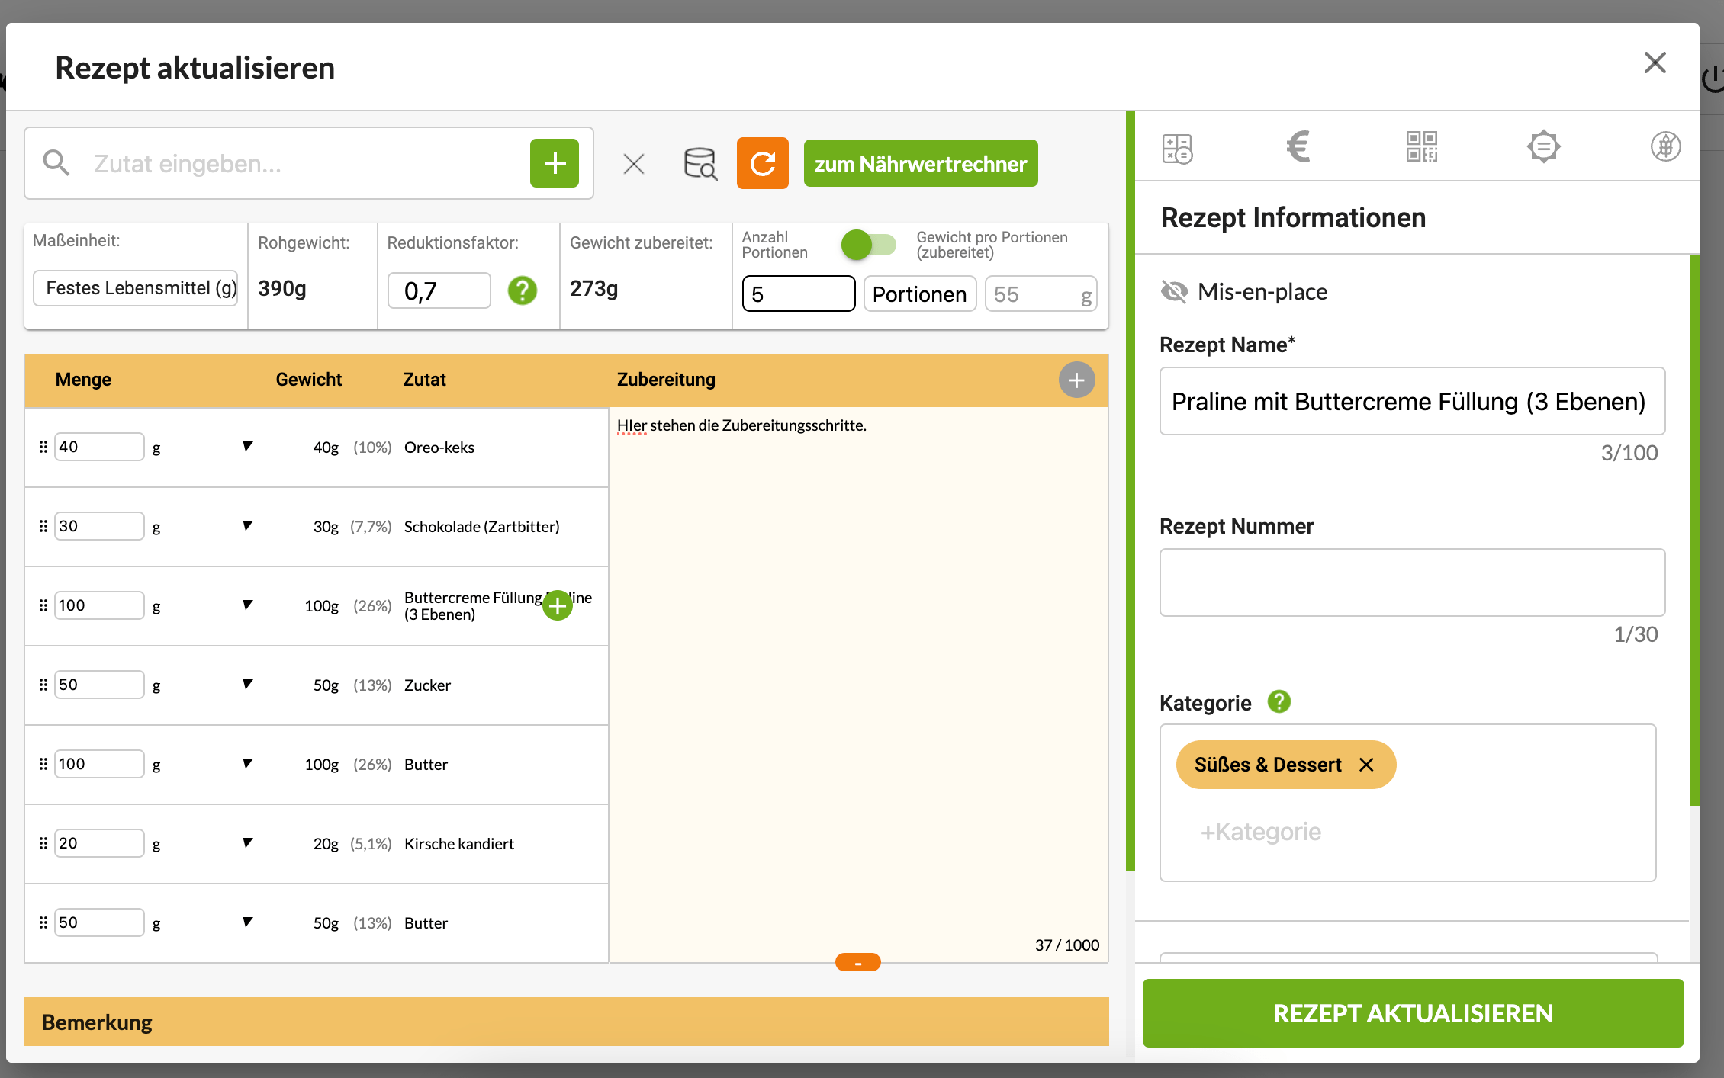The image size is (1724, 1078).
Task: Click REZEPT AKTUALISIEREN button
Action: click(x=1413, y=1013)
